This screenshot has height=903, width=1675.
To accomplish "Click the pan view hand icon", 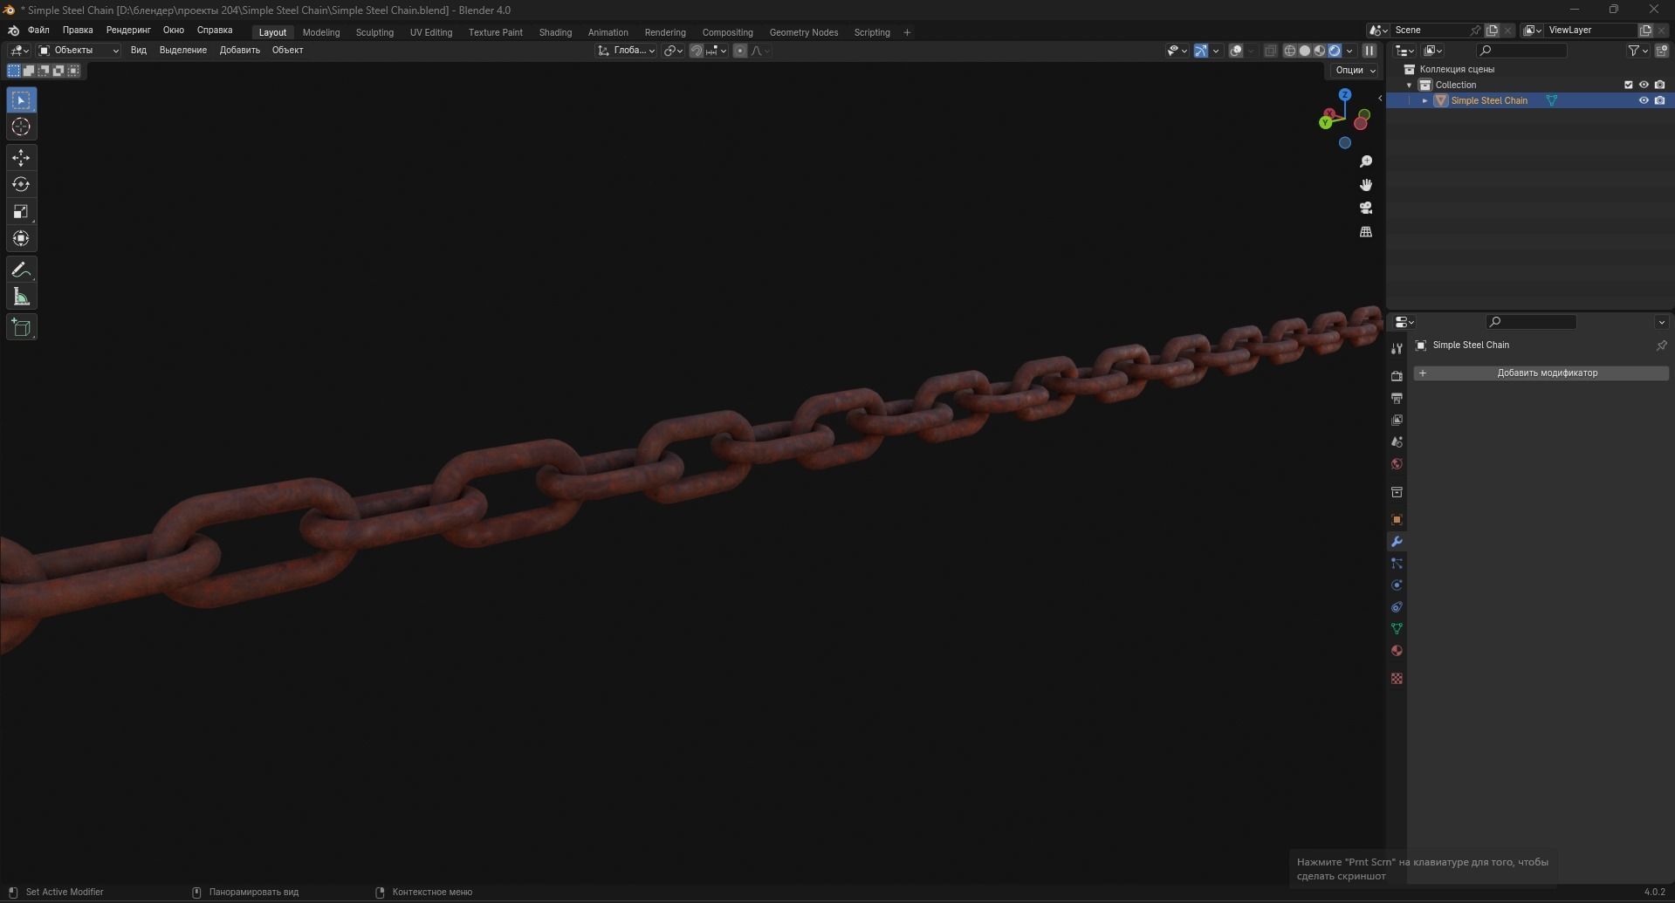I will click(1366, 185).
